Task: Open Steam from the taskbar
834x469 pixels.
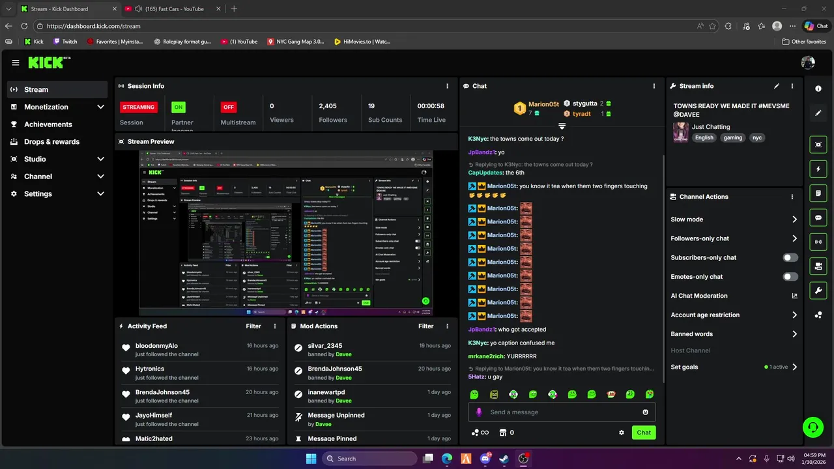Action: [504, 459]
